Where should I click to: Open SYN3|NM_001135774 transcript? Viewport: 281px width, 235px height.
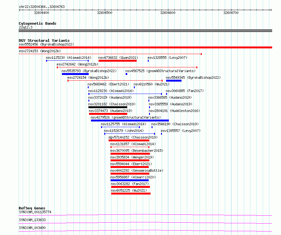(35, 212)
